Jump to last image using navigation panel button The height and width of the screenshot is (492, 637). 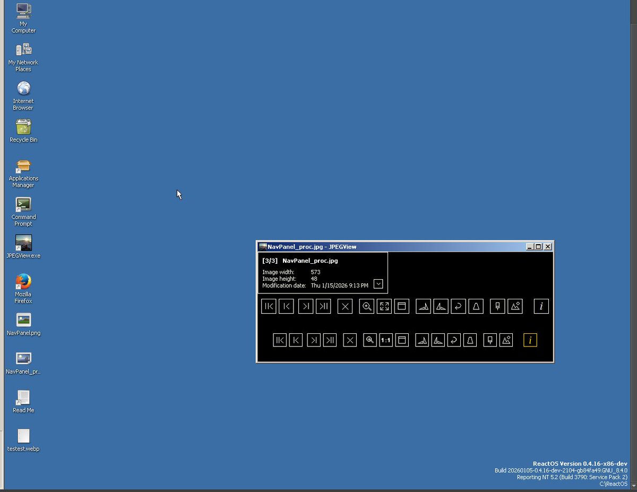(330, 340)
